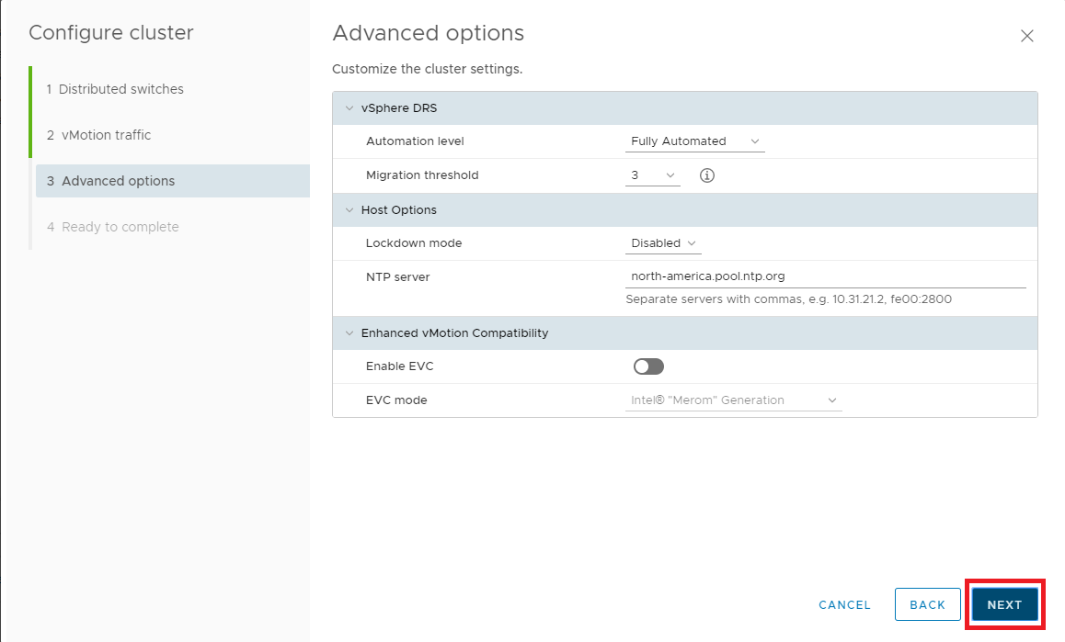Collapse the Enhanced vMotion Compatibility section
Viewport: 1065px width, 642px height.
pyautogui.click(x=349, y=333)
